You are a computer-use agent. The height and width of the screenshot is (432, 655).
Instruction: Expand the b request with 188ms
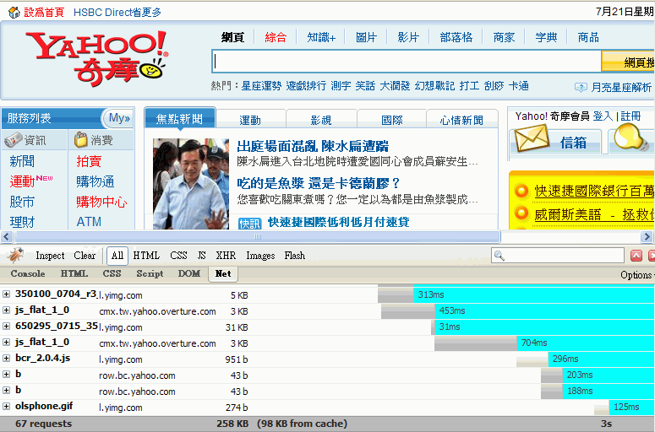pos(6,390)
